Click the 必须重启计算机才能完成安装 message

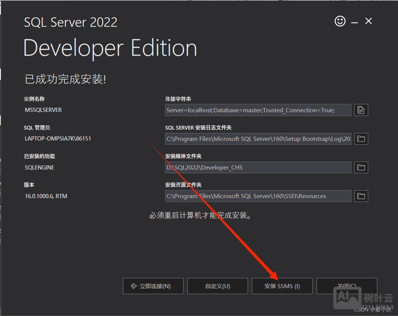[200, 216]
